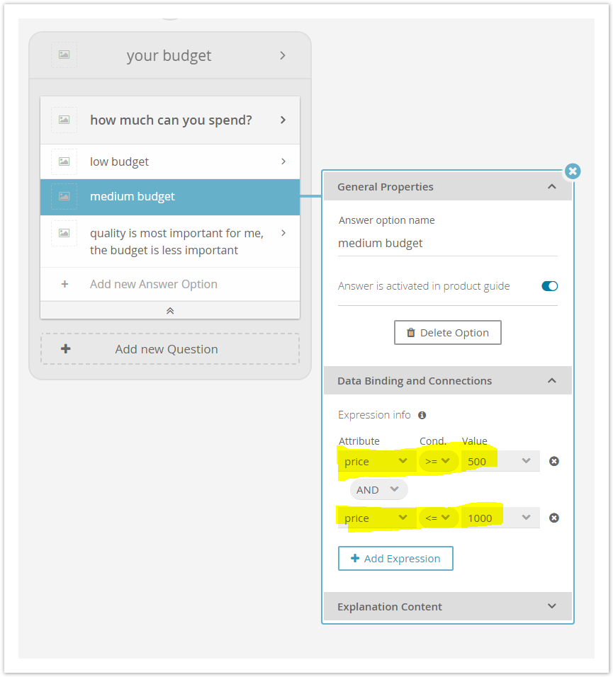Click image placeholder next to your budget
The image size is (613, 677).
tap(64, 55)
